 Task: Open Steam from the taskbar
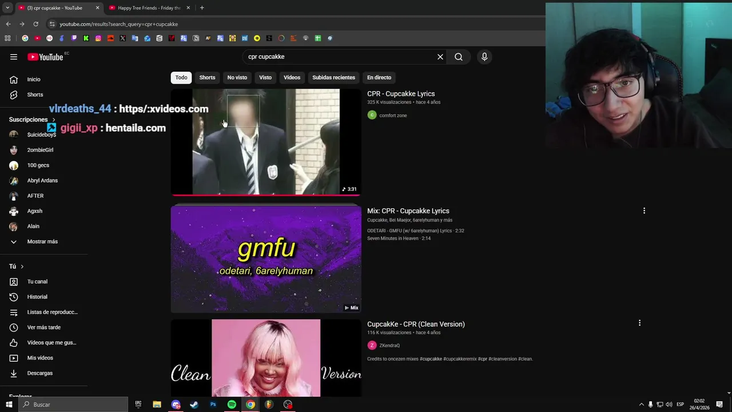(194, 405)
